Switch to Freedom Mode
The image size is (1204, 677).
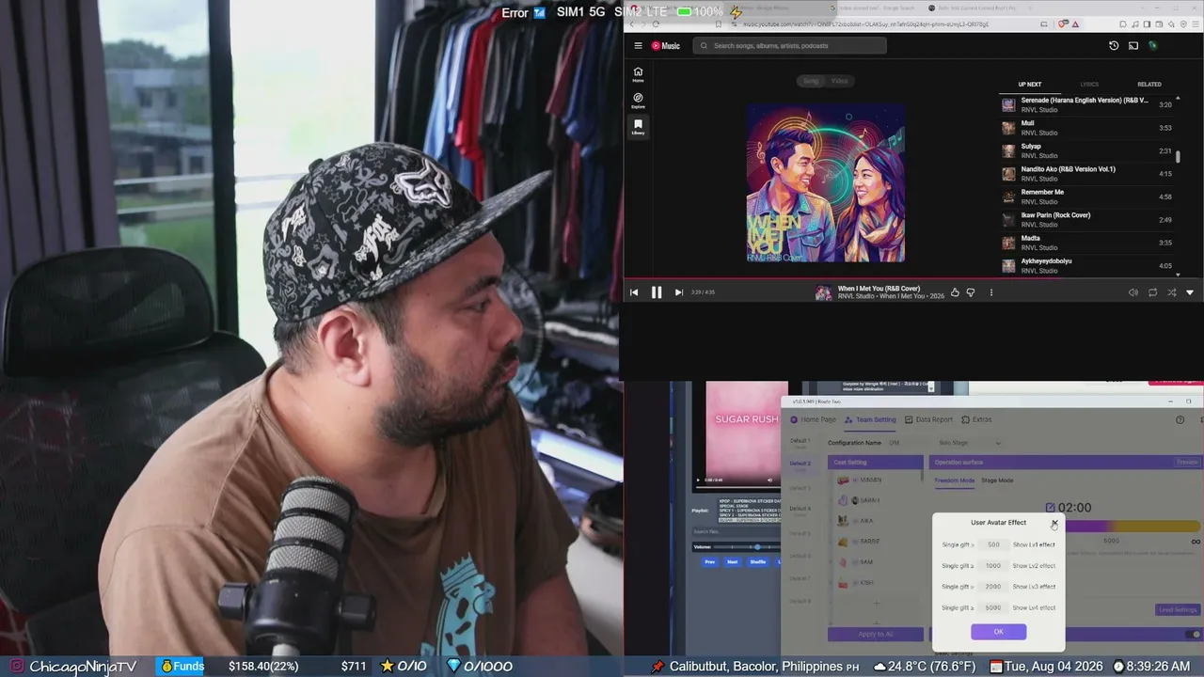pos(955,480)
